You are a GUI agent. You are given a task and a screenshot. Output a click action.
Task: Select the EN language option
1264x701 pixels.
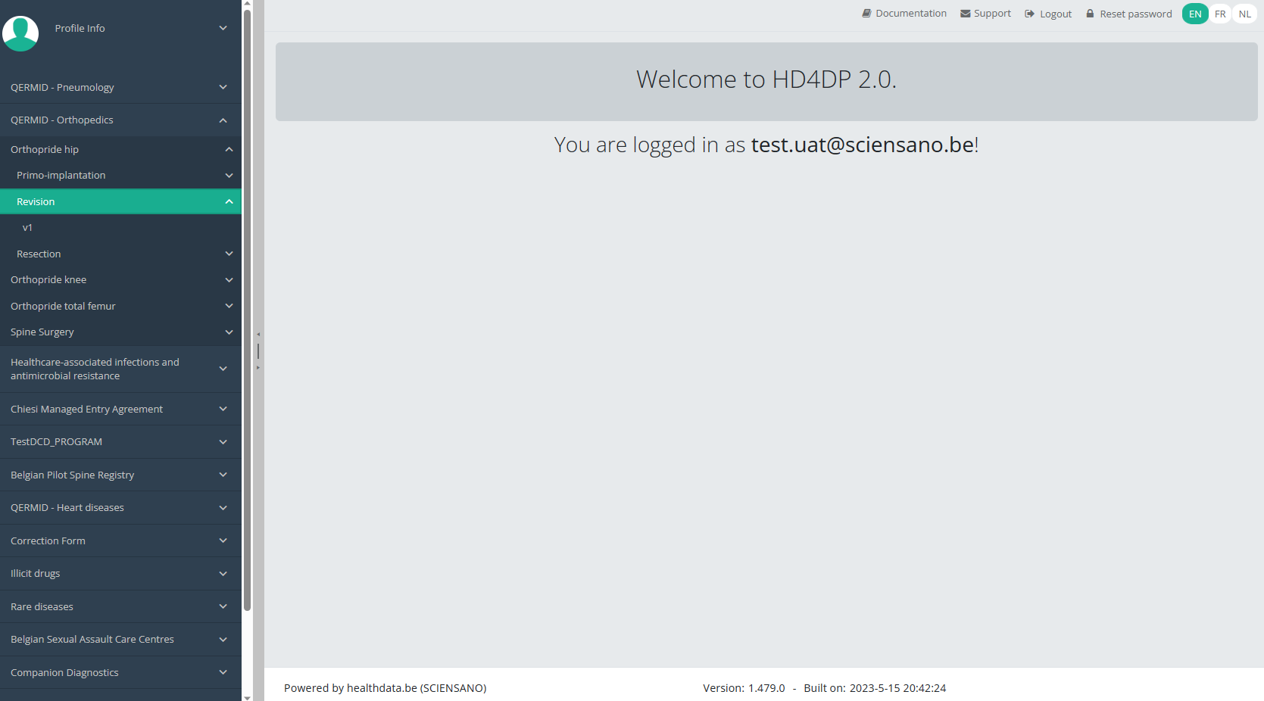pos(1194,14)
